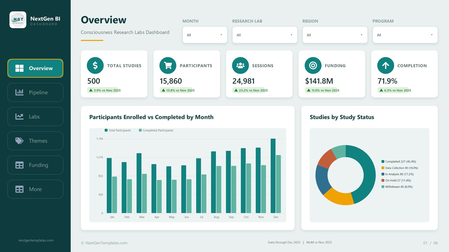Click the Overview grid icon in sidebar
The image size is (449, 252).
click(x=19, y=68)
